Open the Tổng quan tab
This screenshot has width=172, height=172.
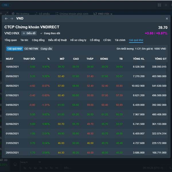(11, 40)
